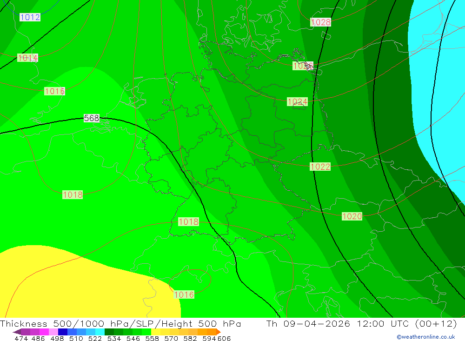Click the black 568 height contour label
Screen dimensions: 465x341
tap(91, 118)
